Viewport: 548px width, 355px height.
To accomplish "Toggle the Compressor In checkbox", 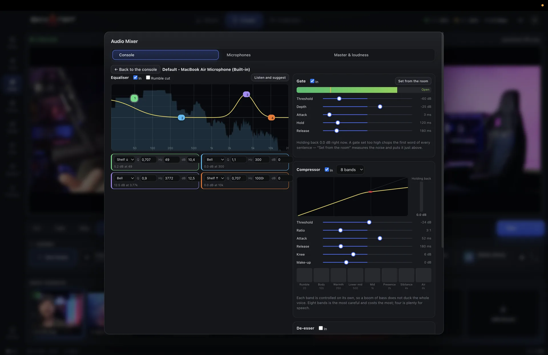I will point(327,169).
